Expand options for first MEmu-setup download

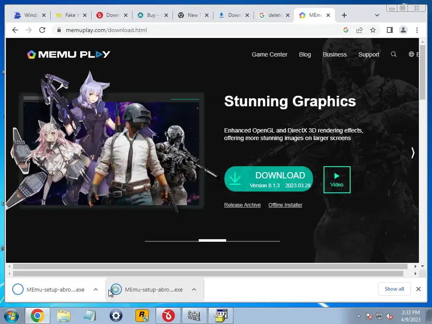coord(96,289)
